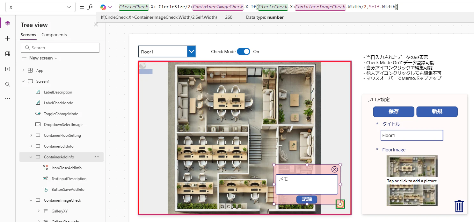Collapse ContainerAddInfo node
This screenshot has height=222, width=474.
pos(31,157)
